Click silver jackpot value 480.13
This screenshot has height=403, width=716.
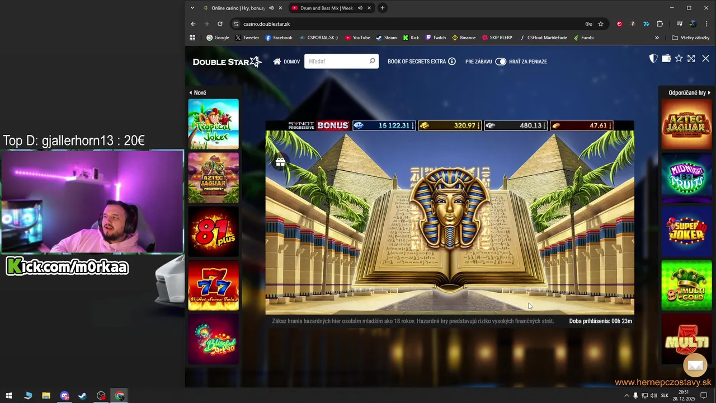515,125
